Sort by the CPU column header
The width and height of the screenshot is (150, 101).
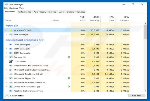(78, 19)
